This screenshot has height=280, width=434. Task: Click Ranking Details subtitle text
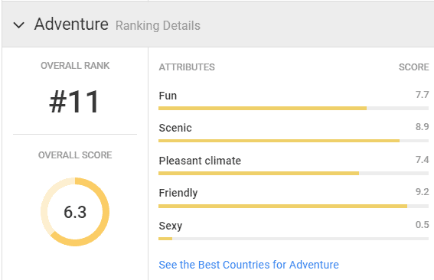click(x=158, y=26)
